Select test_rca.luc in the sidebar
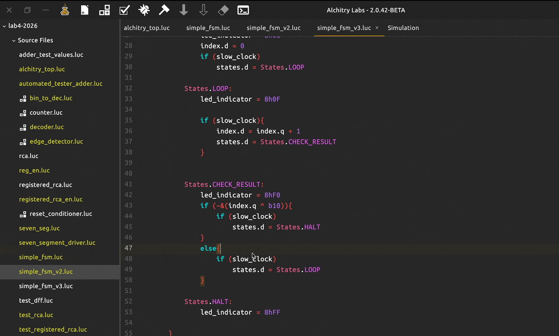Screen dimensions: 559x336 click(36, 315)
